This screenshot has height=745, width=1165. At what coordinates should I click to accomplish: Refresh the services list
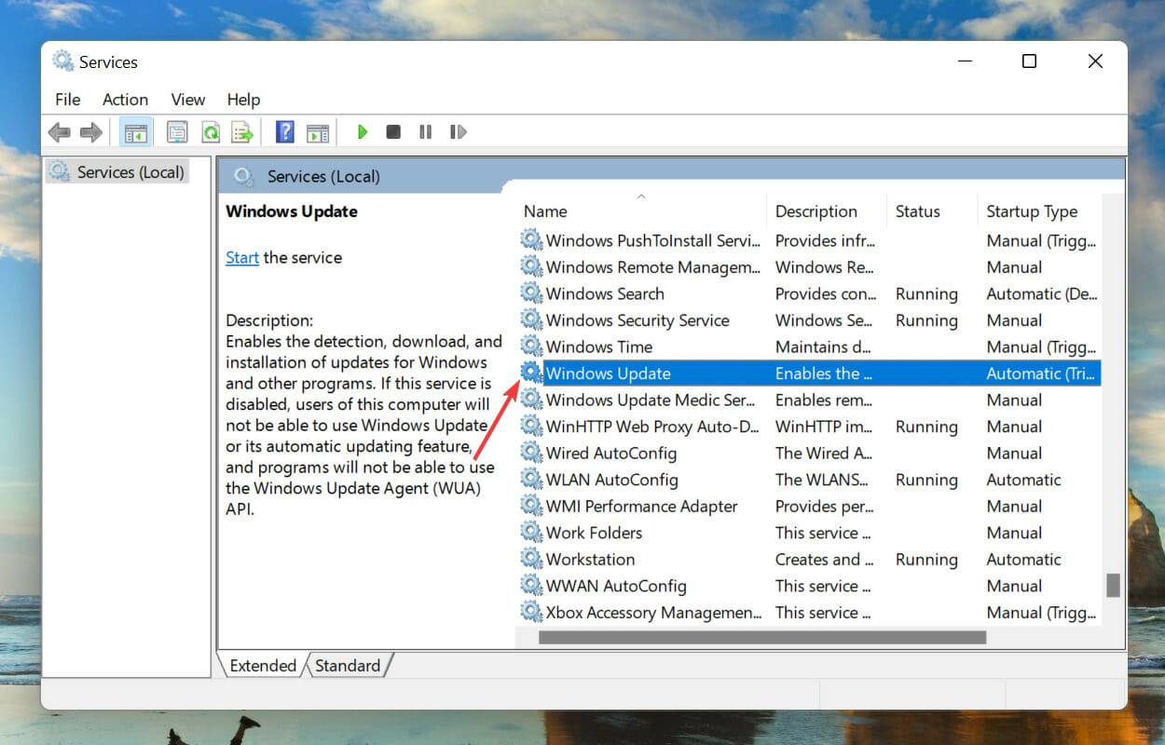pyautogui.click(x=210, y=131)
